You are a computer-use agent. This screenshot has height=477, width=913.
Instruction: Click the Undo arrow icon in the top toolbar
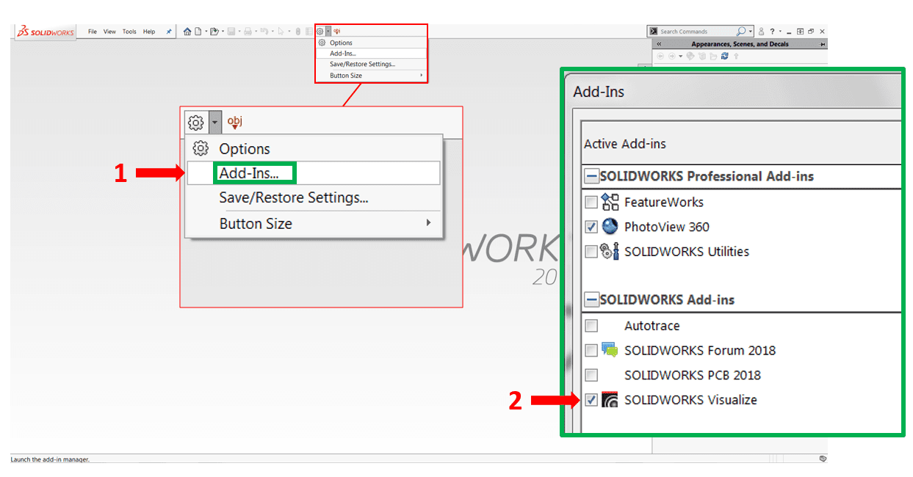265,32
